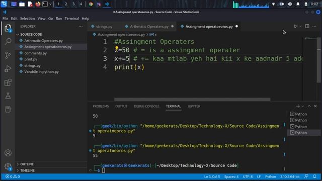Change end of line sequence LF
This screenshot has width=322, height=181.
click(x=259, y=176)
